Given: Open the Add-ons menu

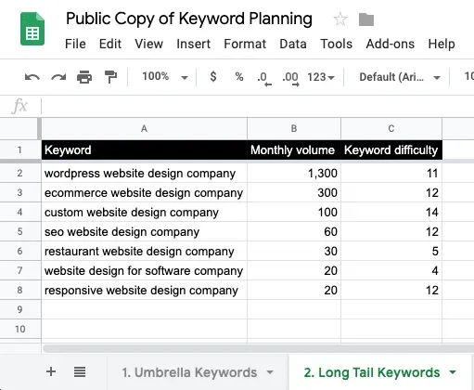Looking at the screenshot, I should (x=391, y=44).
